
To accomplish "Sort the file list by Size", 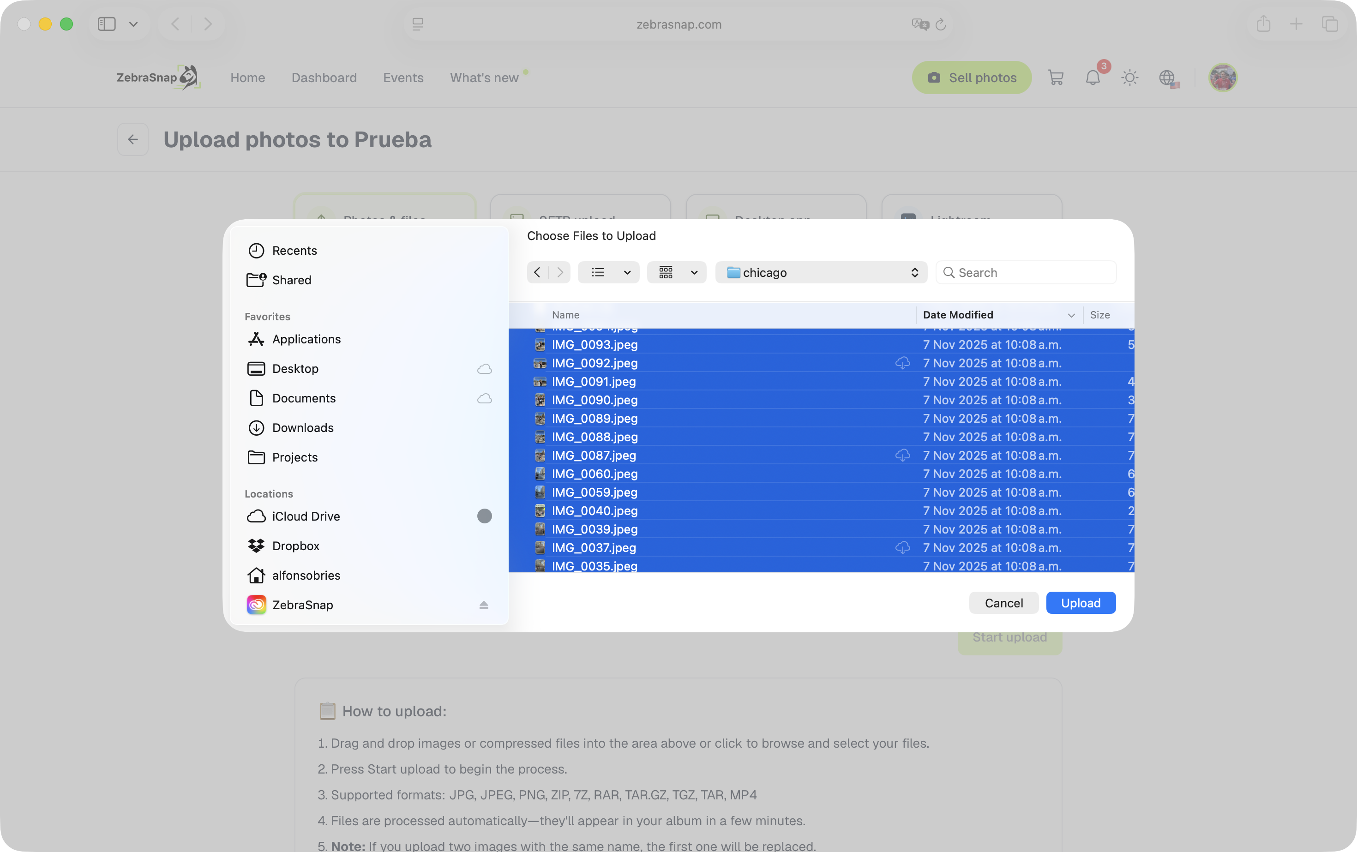I will 1100,315.
